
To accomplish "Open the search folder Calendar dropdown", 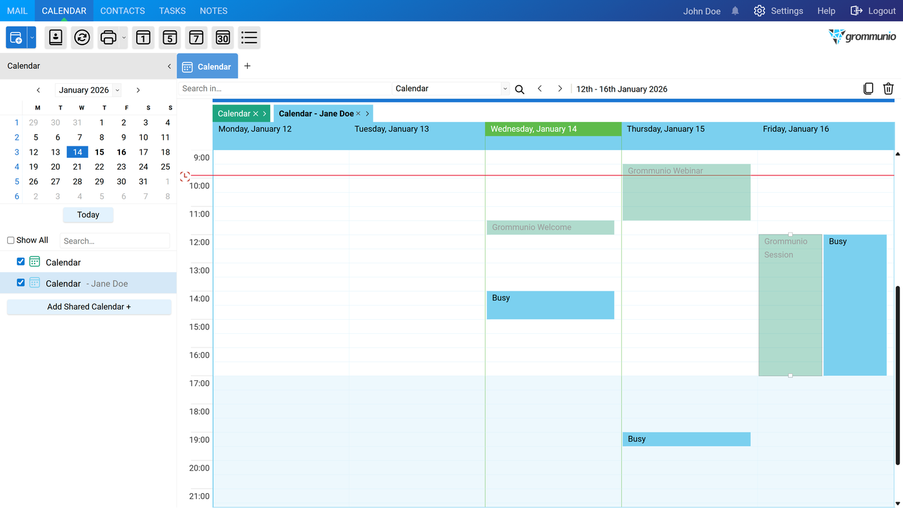I will 505,89.
